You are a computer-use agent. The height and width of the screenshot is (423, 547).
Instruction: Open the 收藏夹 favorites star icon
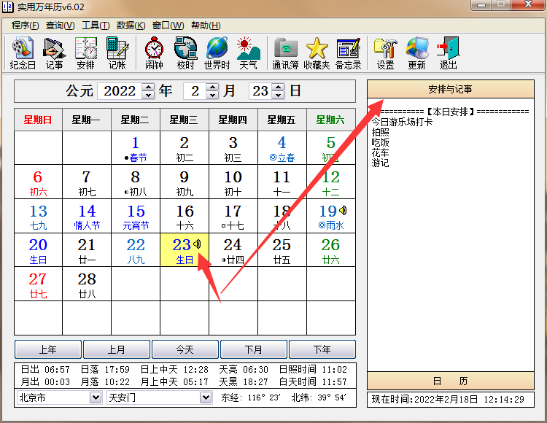click(x=317, y=53)
